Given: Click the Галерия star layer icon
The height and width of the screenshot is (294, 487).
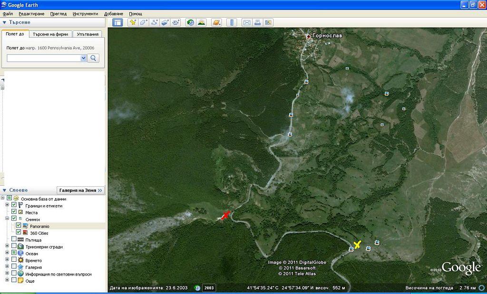Looking at the screenshot, I should (x=20, y=267).
